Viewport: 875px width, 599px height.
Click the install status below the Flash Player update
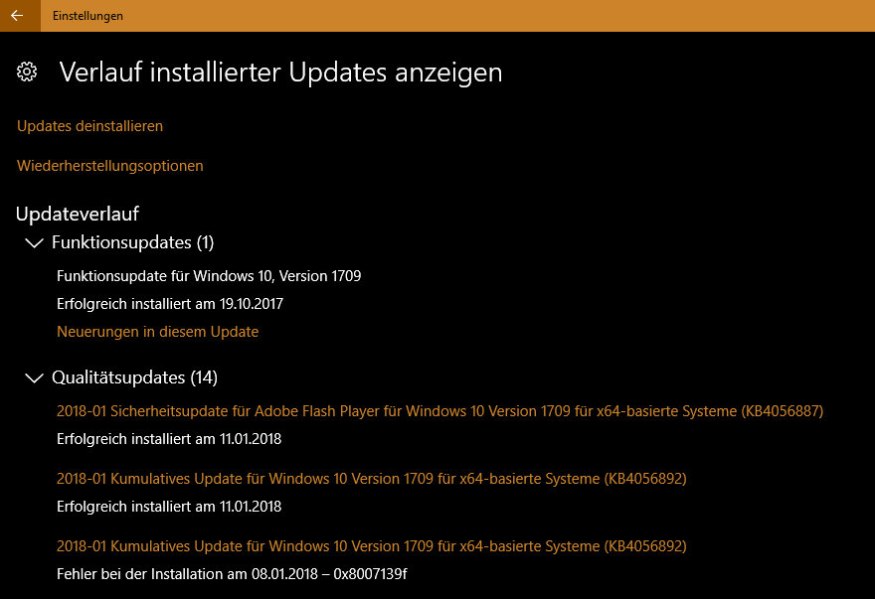click(169, 439)
